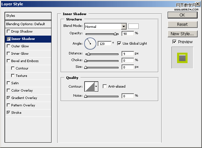Uncheck the Gradient Overlay checkbox

click(x=8, y=98)
